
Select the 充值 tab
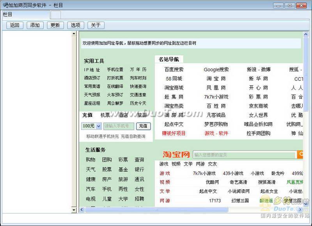pos(87,115)
